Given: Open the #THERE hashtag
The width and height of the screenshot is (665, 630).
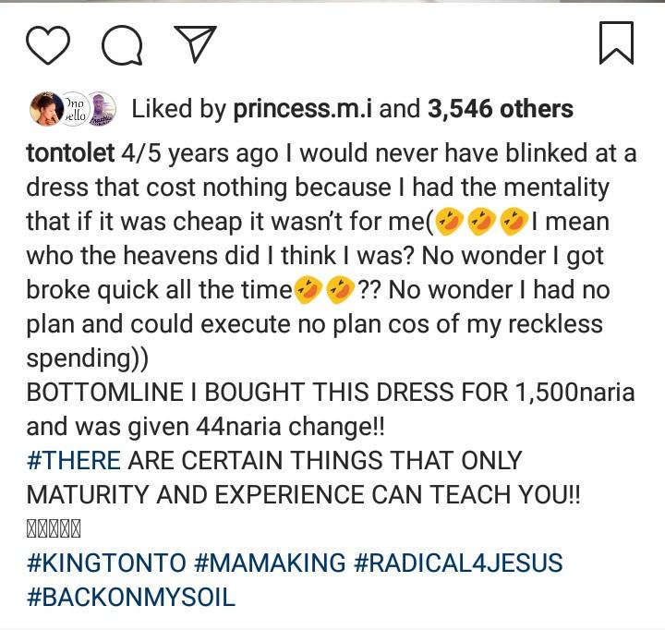Looking at the screenshot, I should [x=74, y=460].
